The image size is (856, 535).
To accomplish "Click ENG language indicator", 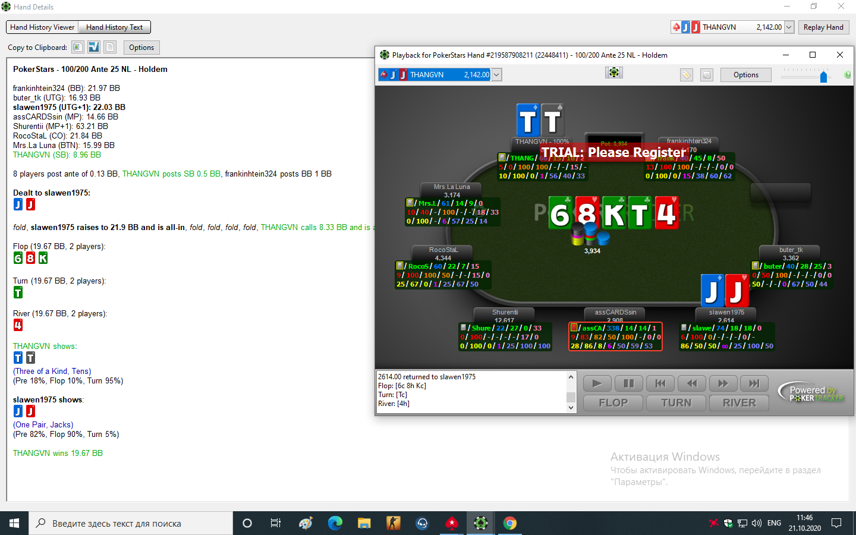I will pyautogui.click(x=774, y=523).
